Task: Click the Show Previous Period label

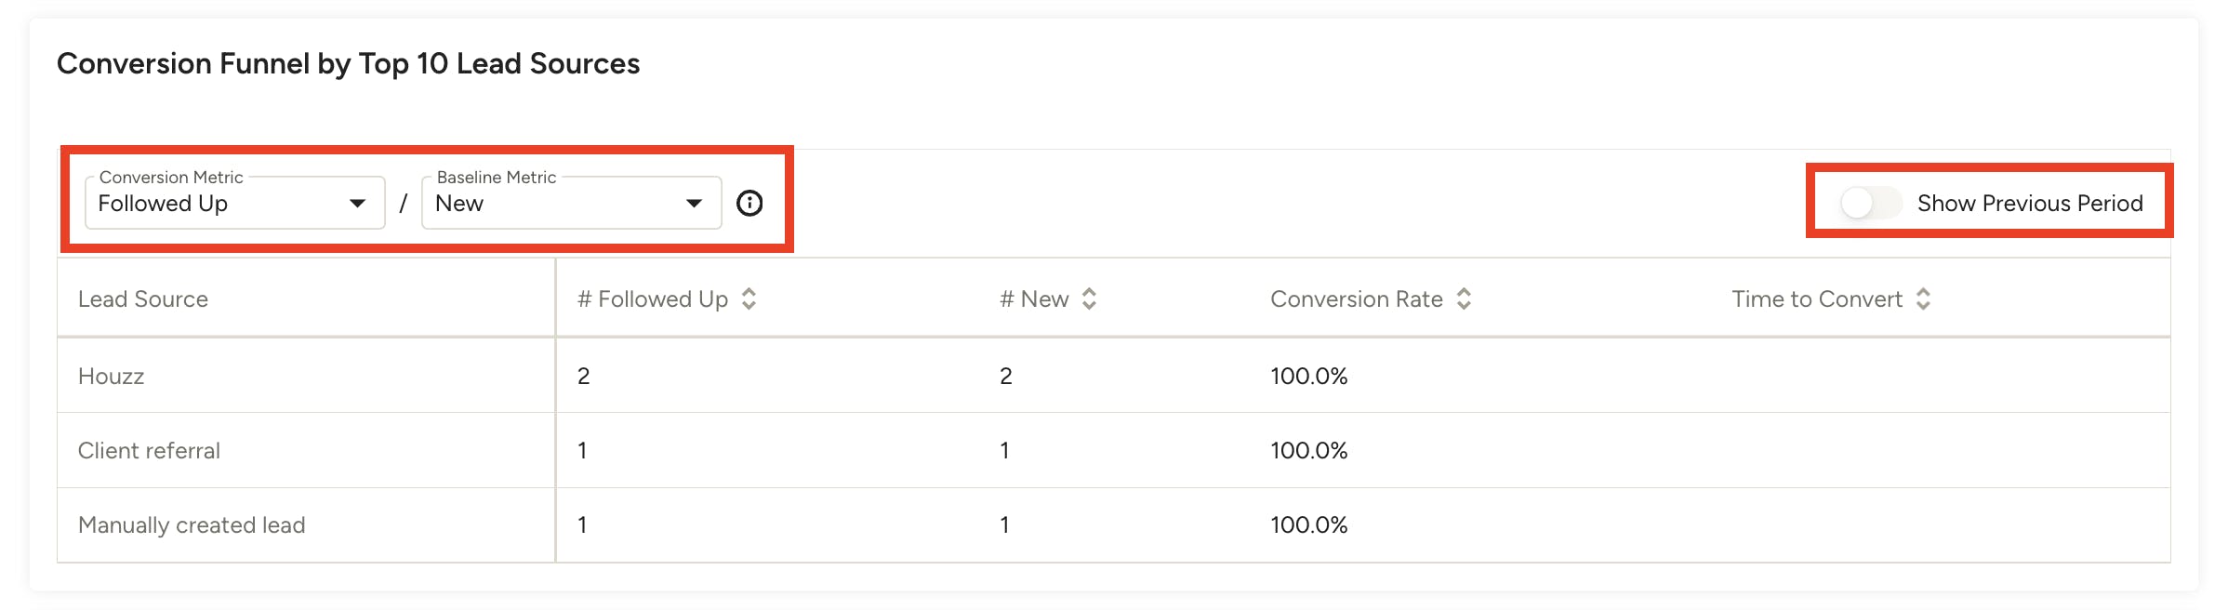Action: [2029, 203]
